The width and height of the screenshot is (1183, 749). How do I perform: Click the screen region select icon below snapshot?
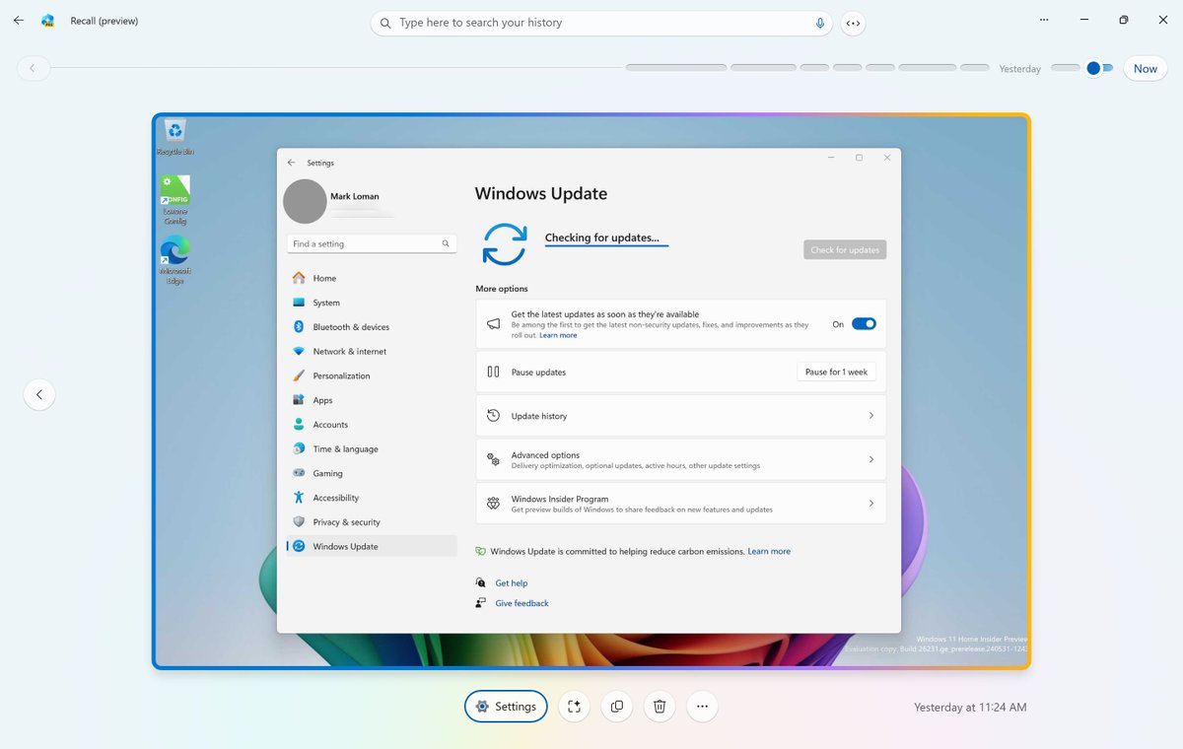(x=574, y=706)
